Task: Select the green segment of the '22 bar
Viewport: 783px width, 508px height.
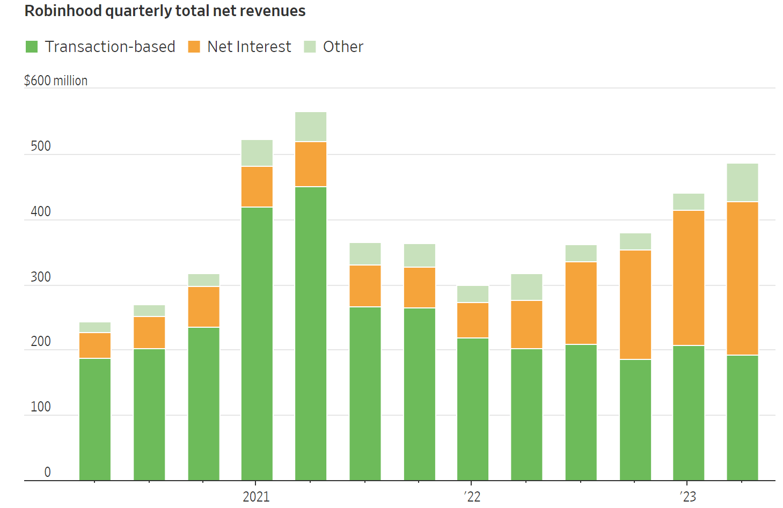Action: [x=473, y=409]
